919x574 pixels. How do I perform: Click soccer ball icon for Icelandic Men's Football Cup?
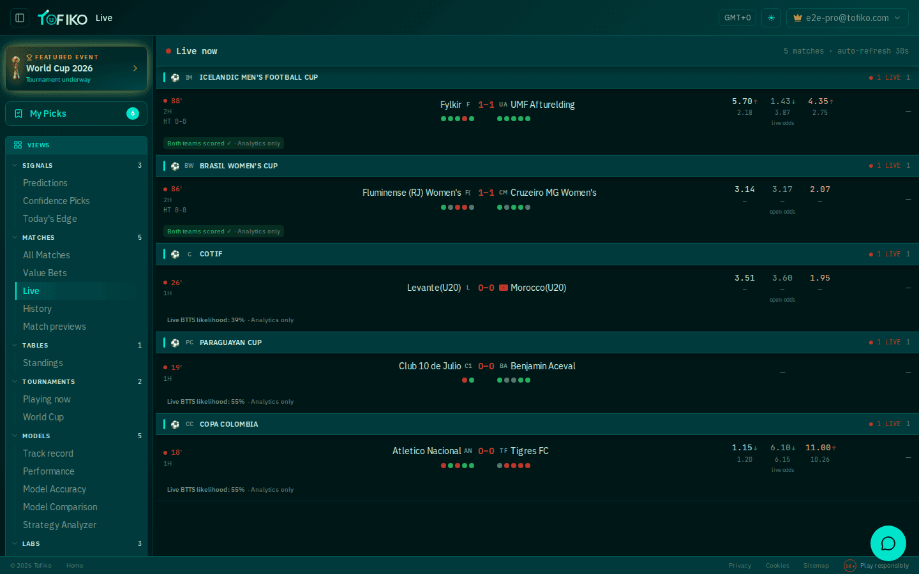175,77
